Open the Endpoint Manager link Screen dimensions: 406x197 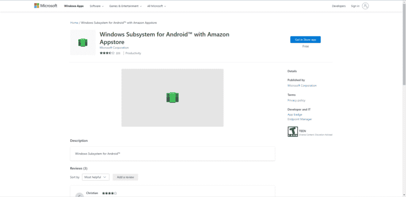pyautogui.click(x=300, y=119)
